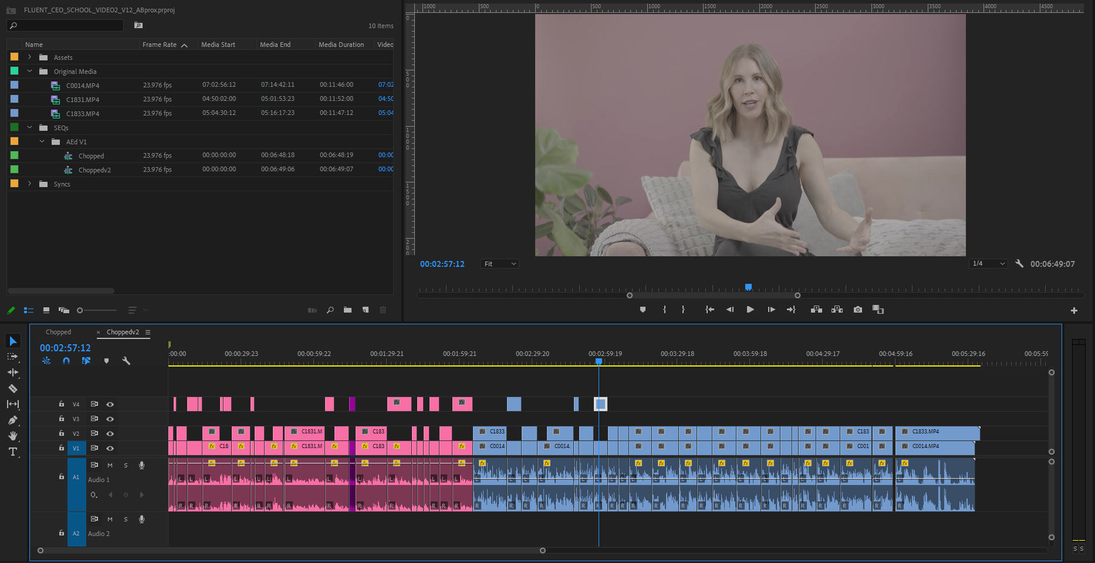Screen dimensions: 1095x563
Task: Select the C0014.MP4 clip in project
Action: tap(82, 86)
